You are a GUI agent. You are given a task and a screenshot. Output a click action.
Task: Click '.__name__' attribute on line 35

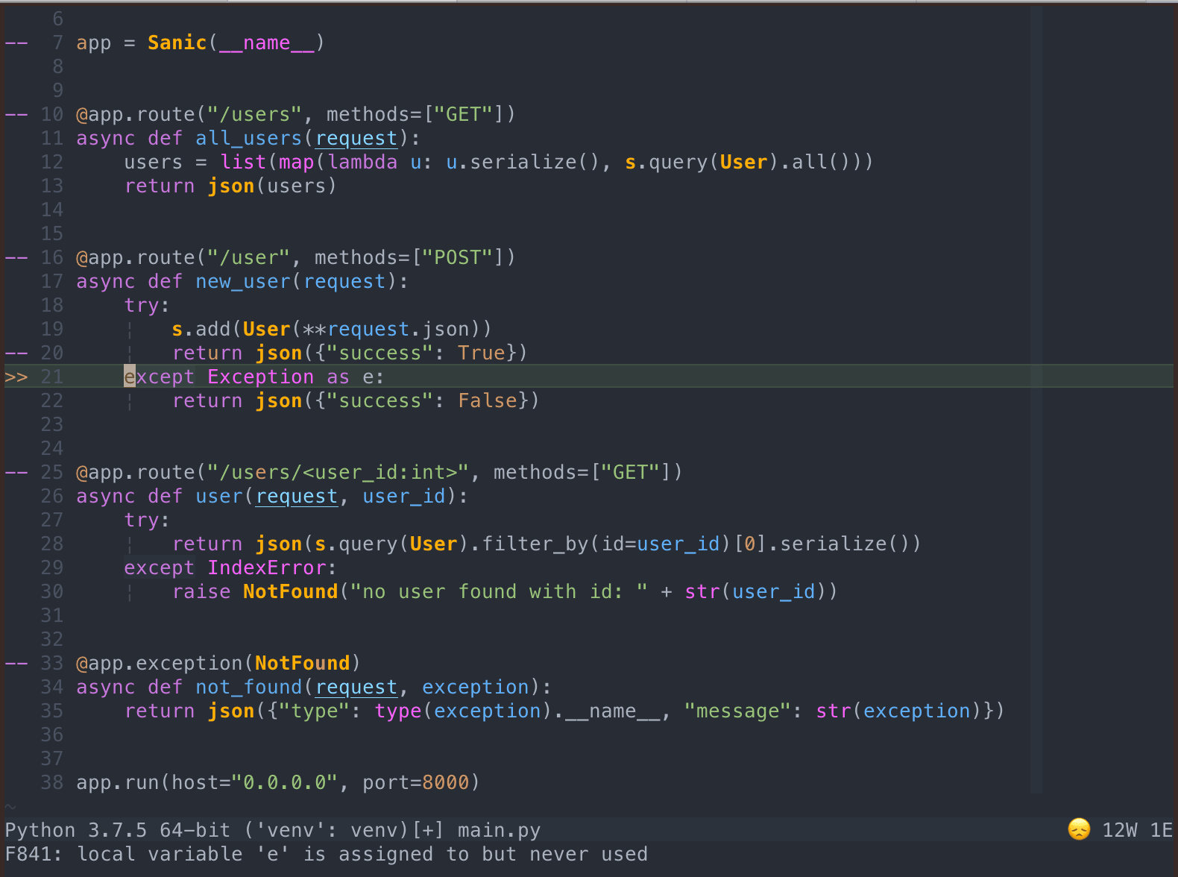[607, 711]
